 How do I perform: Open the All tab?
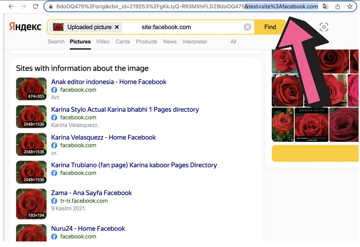(x=233, y=42)
